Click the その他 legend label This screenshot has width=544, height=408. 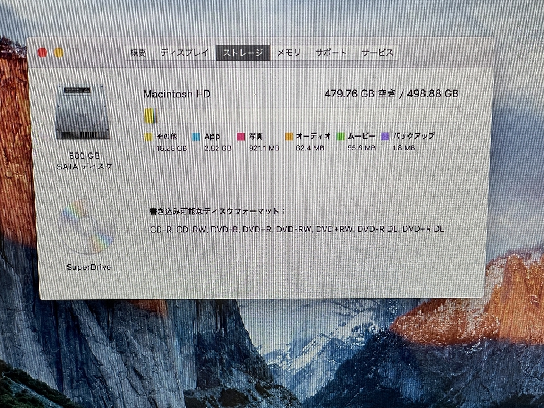tap(166, 137)
